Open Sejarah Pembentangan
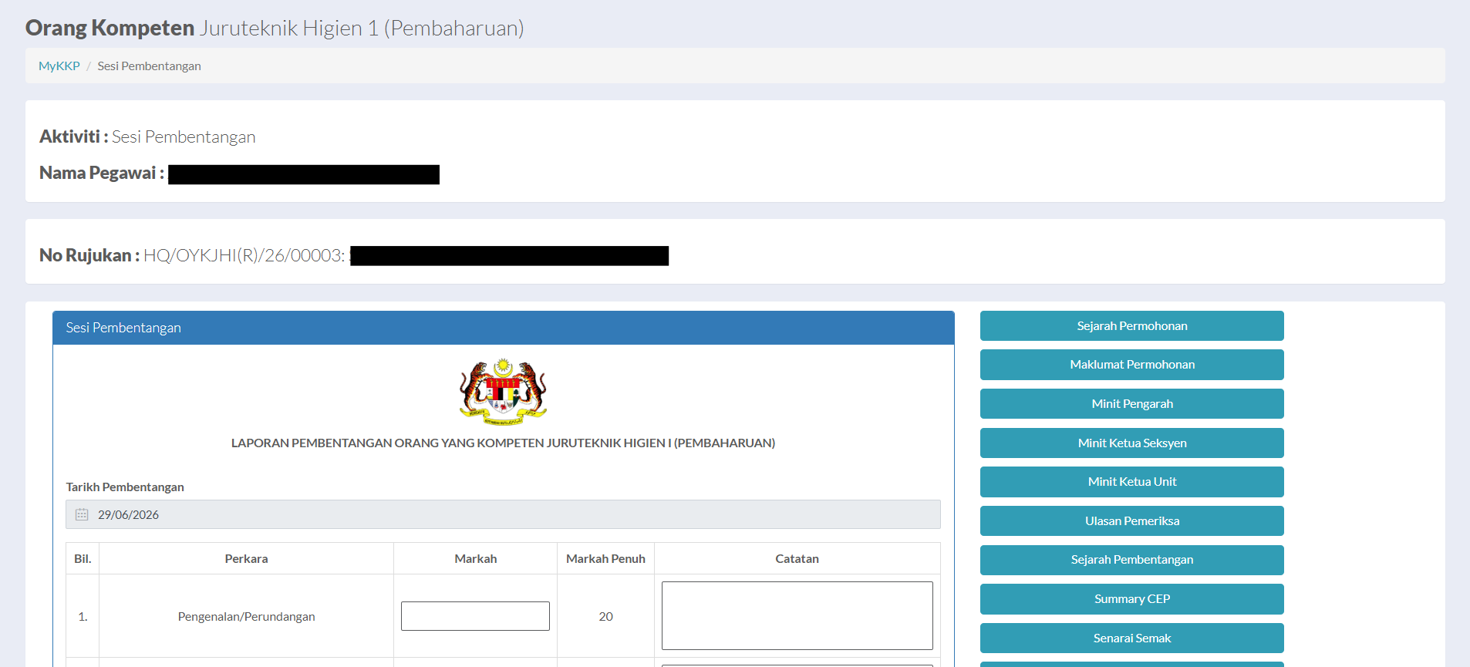Viewport: 1470px width, 667px height. point(1131,560)
